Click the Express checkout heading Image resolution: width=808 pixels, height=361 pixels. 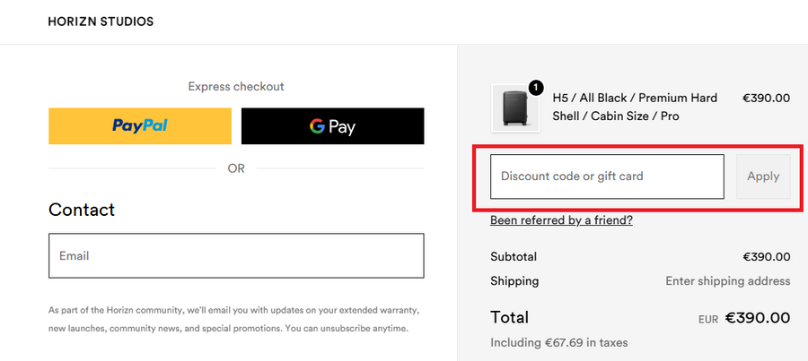235,87
